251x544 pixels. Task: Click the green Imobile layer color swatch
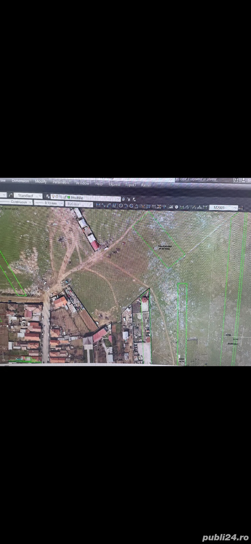pos(69,197)
